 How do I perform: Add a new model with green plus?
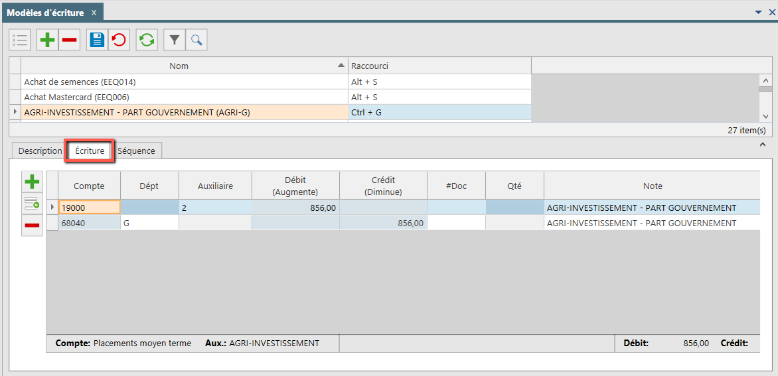click(x=48, y=40)
